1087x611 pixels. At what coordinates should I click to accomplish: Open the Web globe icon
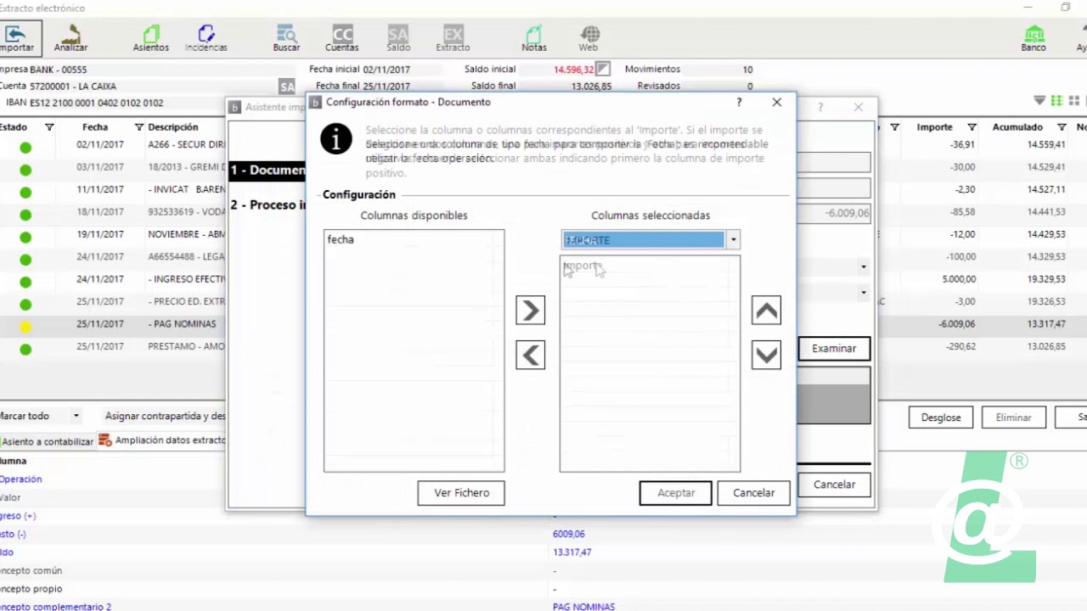coord(589,38)
